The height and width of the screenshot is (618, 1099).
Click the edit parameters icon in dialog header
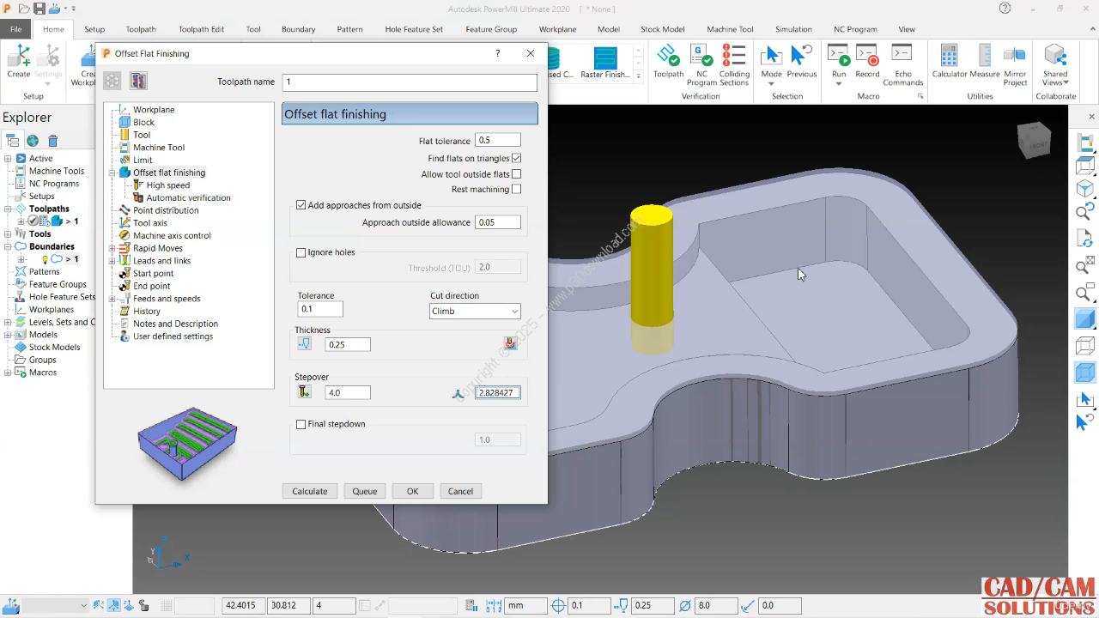tap(112, 81)
